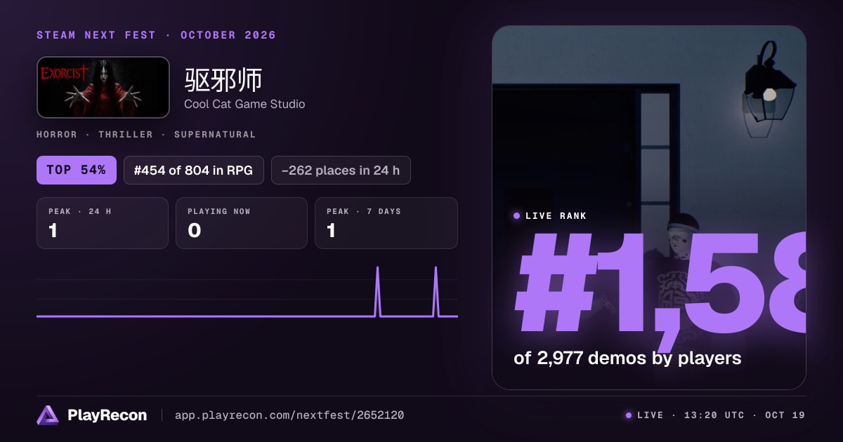Click the second spike on player chart

[436, 291]
